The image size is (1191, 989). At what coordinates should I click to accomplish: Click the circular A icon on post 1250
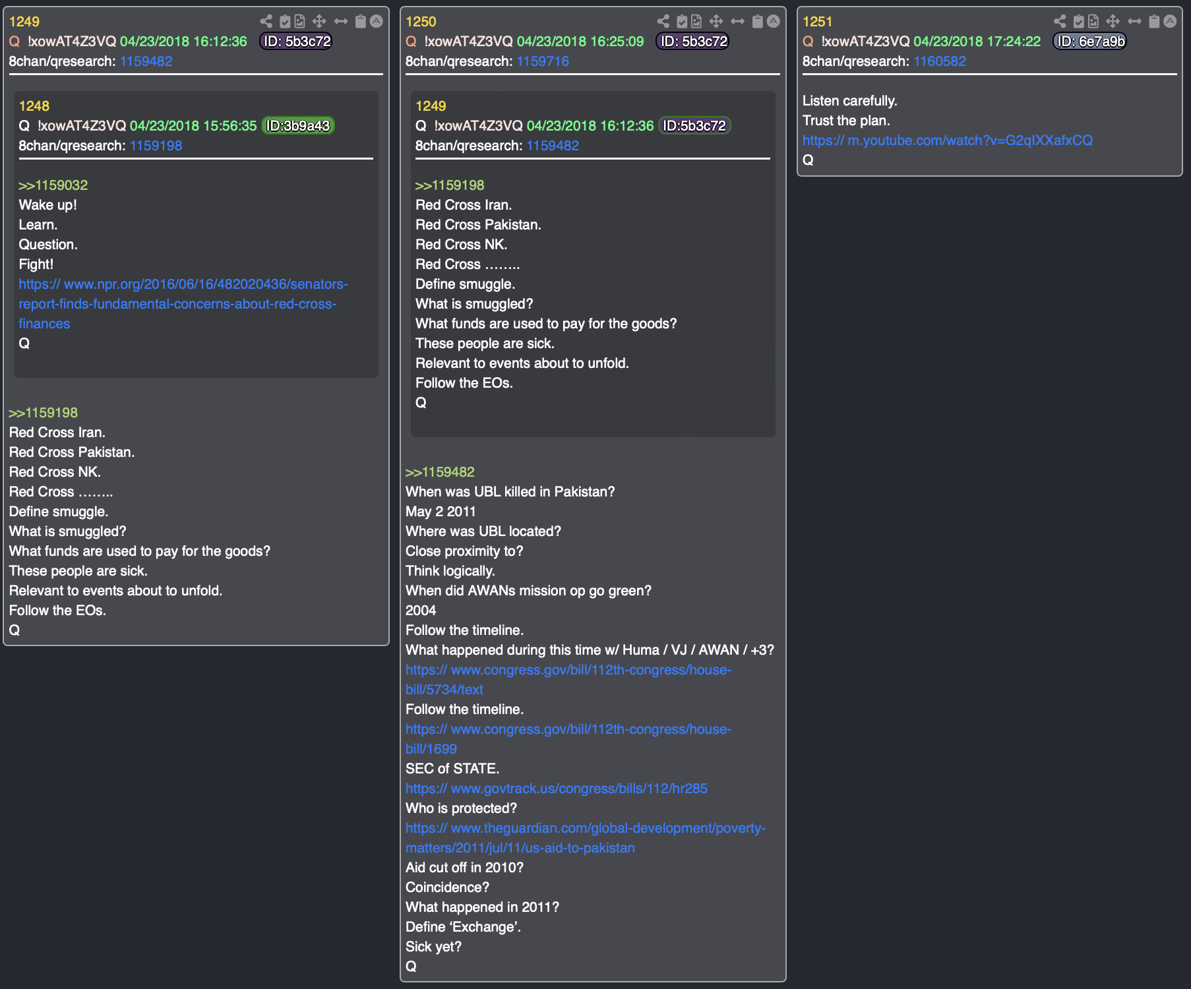pos(774,22)
